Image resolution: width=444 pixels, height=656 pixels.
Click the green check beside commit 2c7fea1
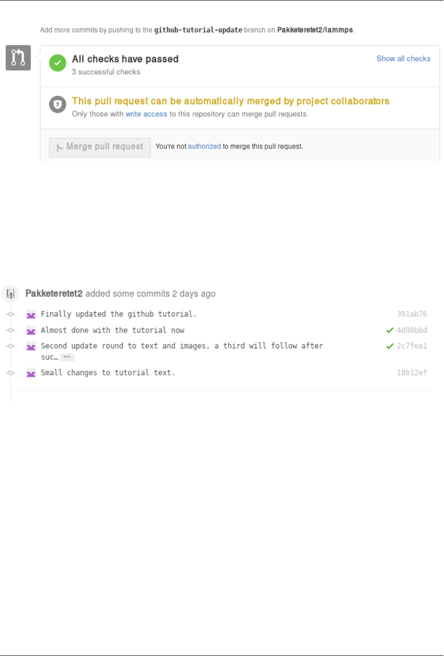point(390,346)
